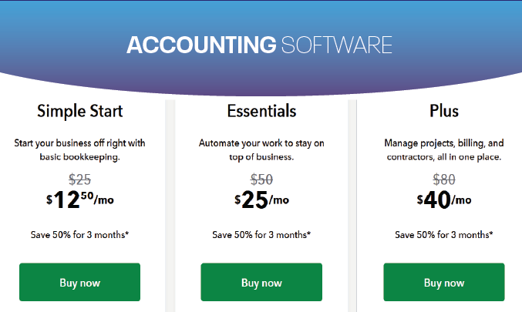This screenshot has height=312, width=522.
Task: Click Buy now under Plus plan
Action: (x=444, y=282)
